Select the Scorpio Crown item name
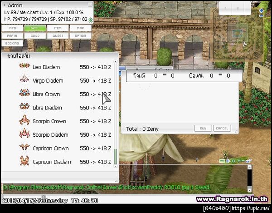Screen dimensions: 272x213 tap(49, 121)
